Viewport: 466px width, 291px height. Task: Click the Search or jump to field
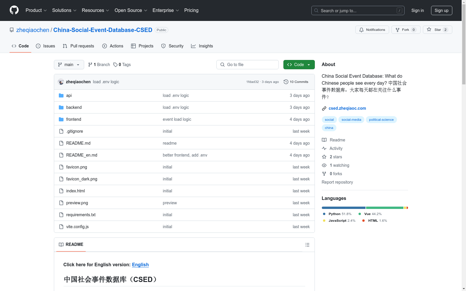click(358, 10)
